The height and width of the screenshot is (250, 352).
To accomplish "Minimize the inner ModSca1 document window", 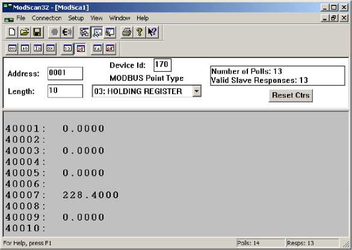I will click(x=325, y=17).
